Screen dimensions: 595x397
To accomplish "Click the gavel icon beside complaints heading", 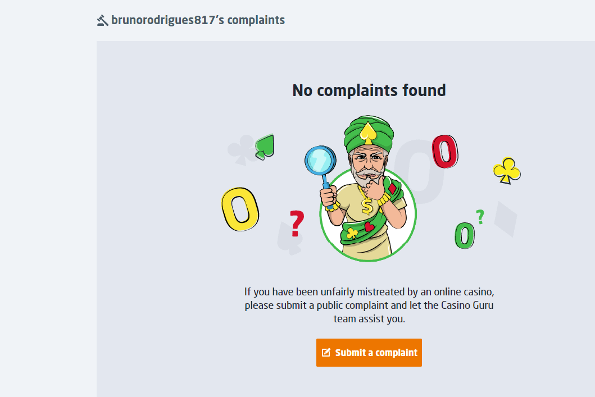I will [x=102, y=21].
